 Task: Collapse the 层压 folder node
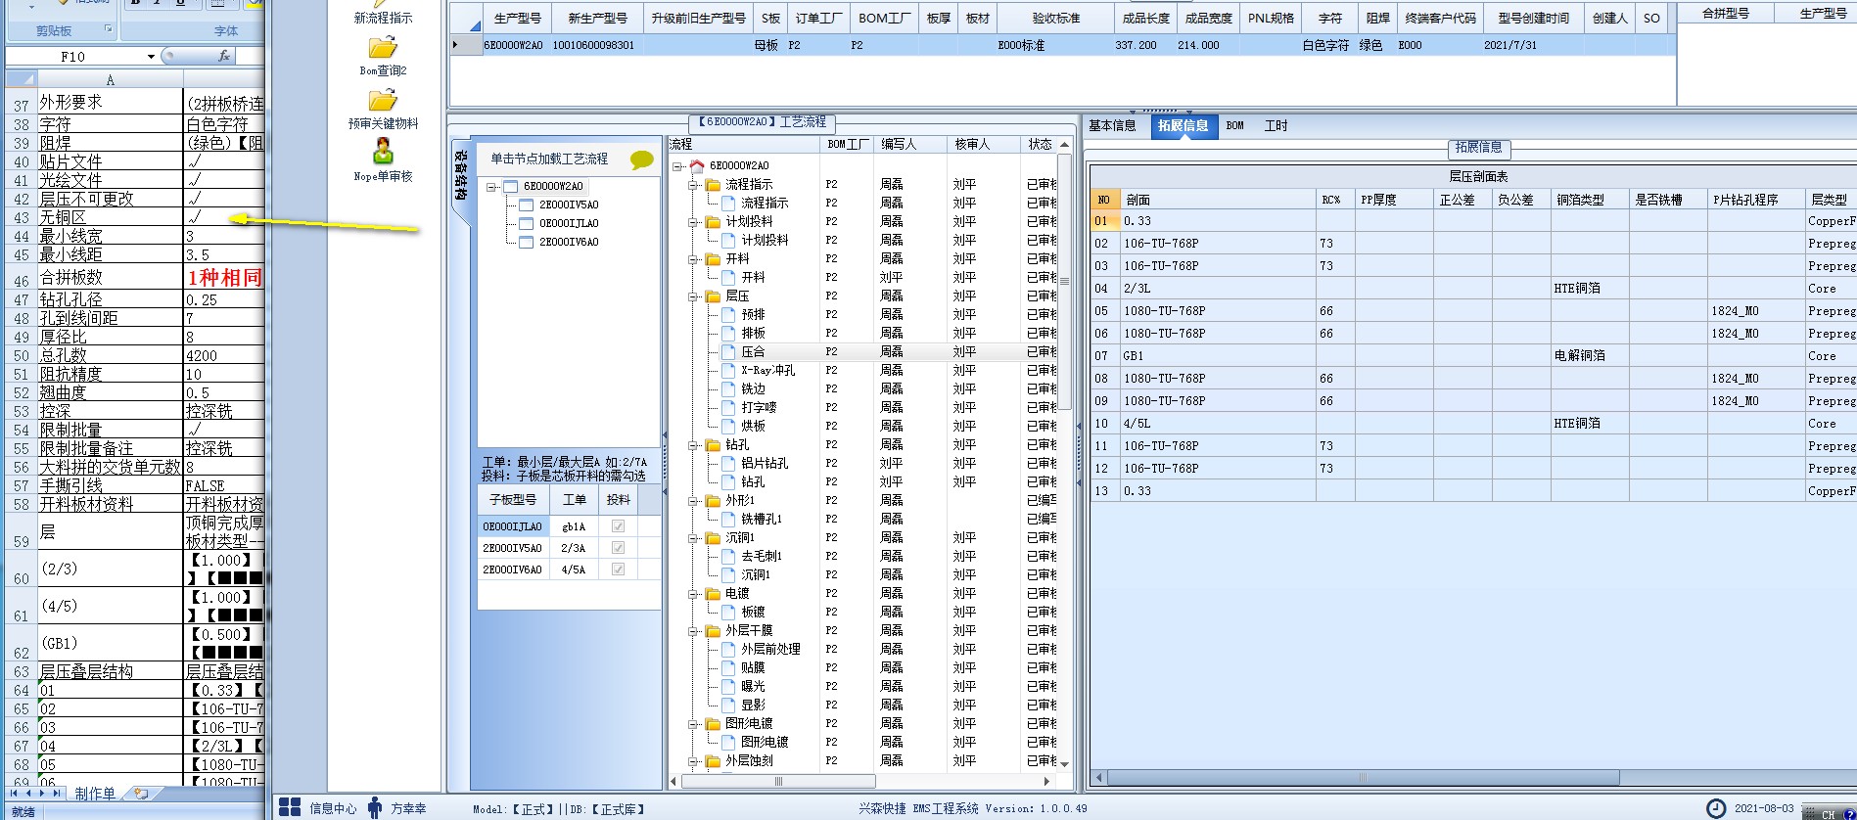pyautogui.click(x=693, y=296)
